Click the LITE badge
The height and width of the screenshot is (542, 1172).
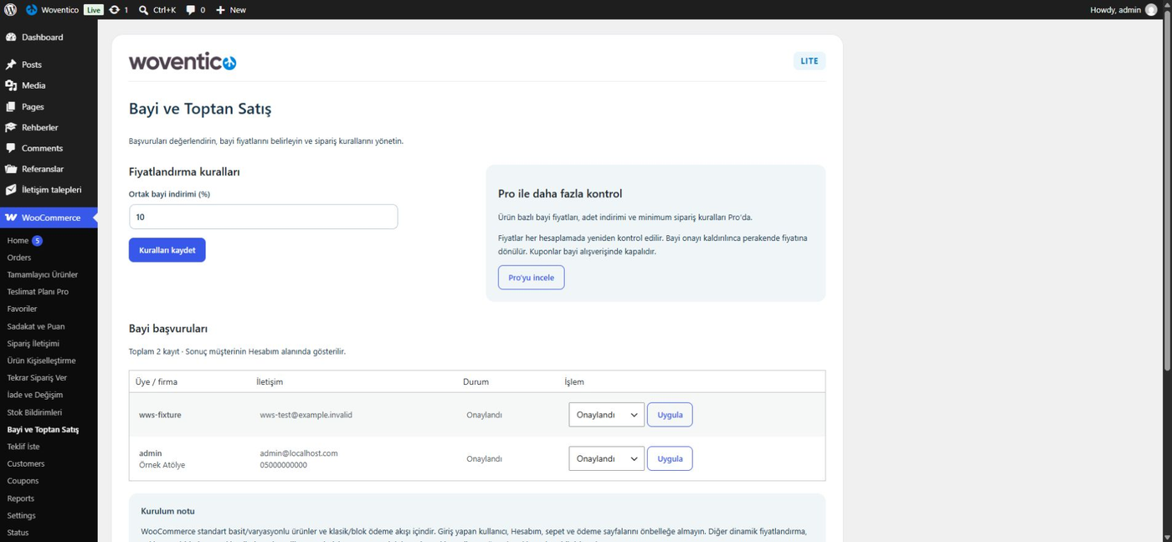tap(810, 61)
